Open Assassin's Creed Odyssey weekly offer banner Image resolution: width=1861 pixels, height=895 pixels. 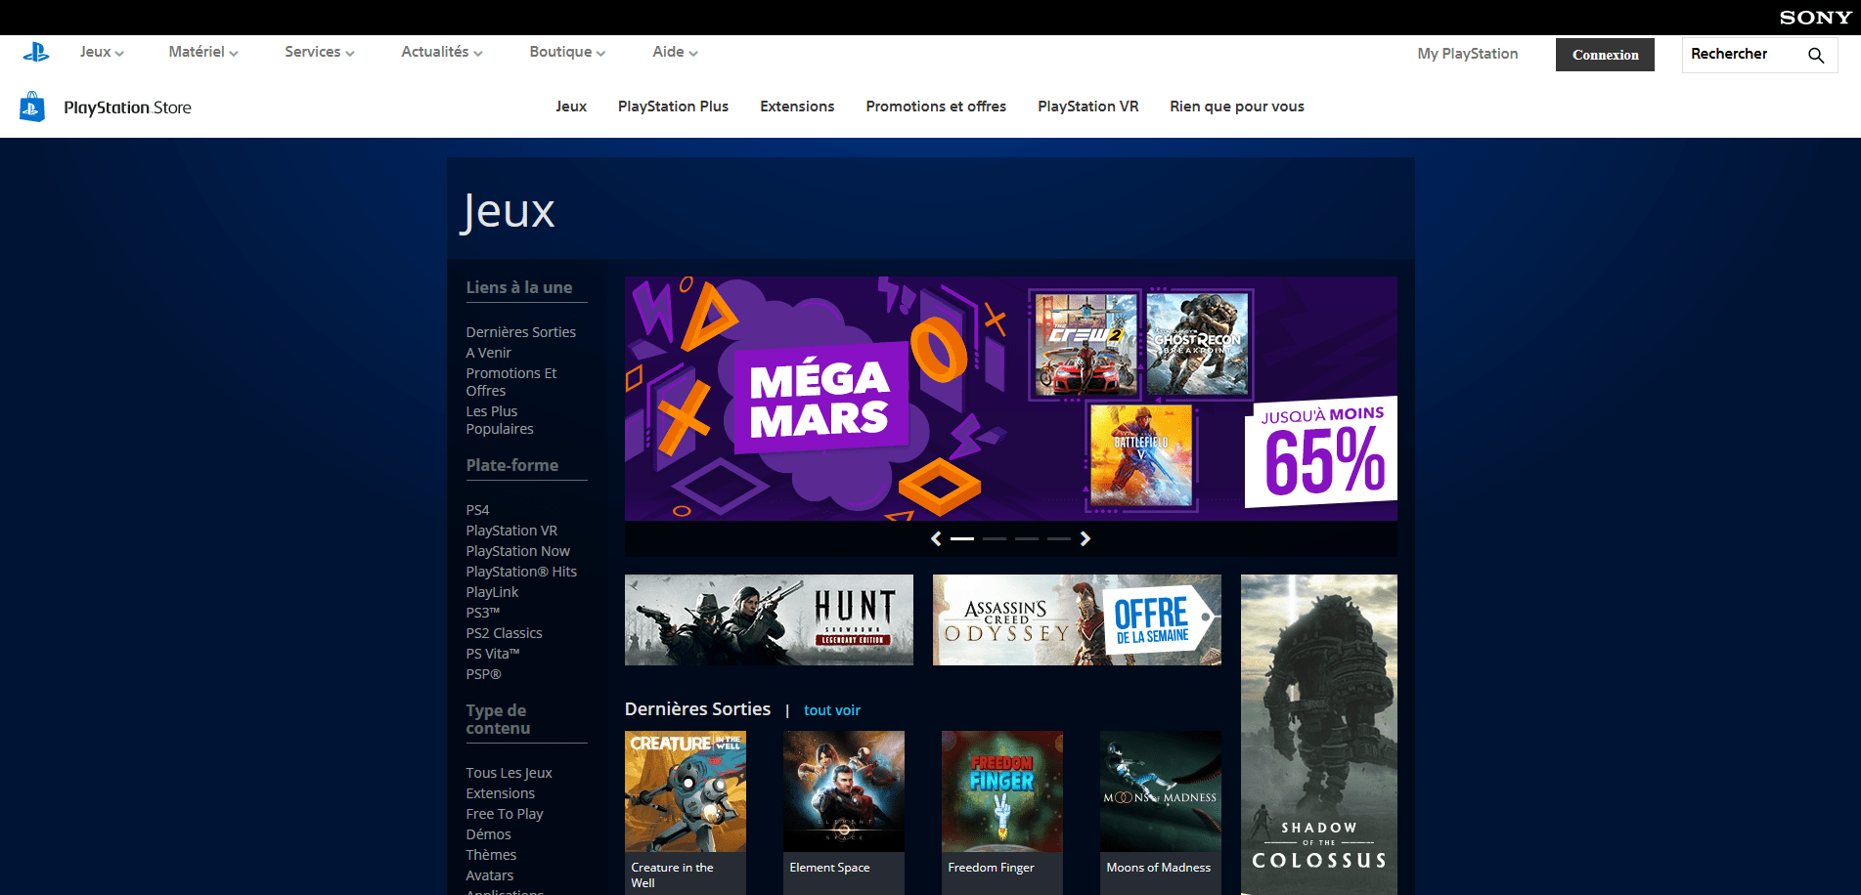point(1077,619)
